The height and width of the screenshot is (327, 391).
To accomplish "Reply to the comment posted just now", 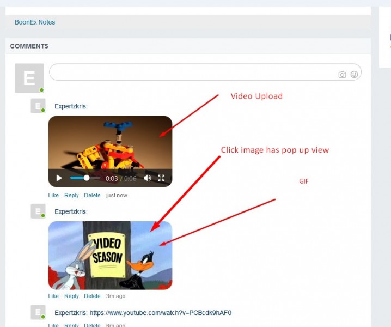I will pyautogui.click(x=71, y=195).
